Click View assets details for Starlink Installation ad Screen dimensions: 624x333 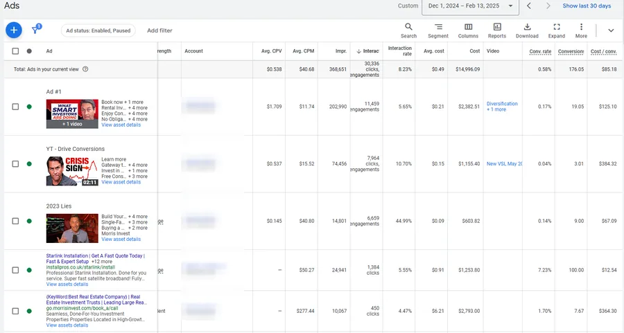point(67,284)
